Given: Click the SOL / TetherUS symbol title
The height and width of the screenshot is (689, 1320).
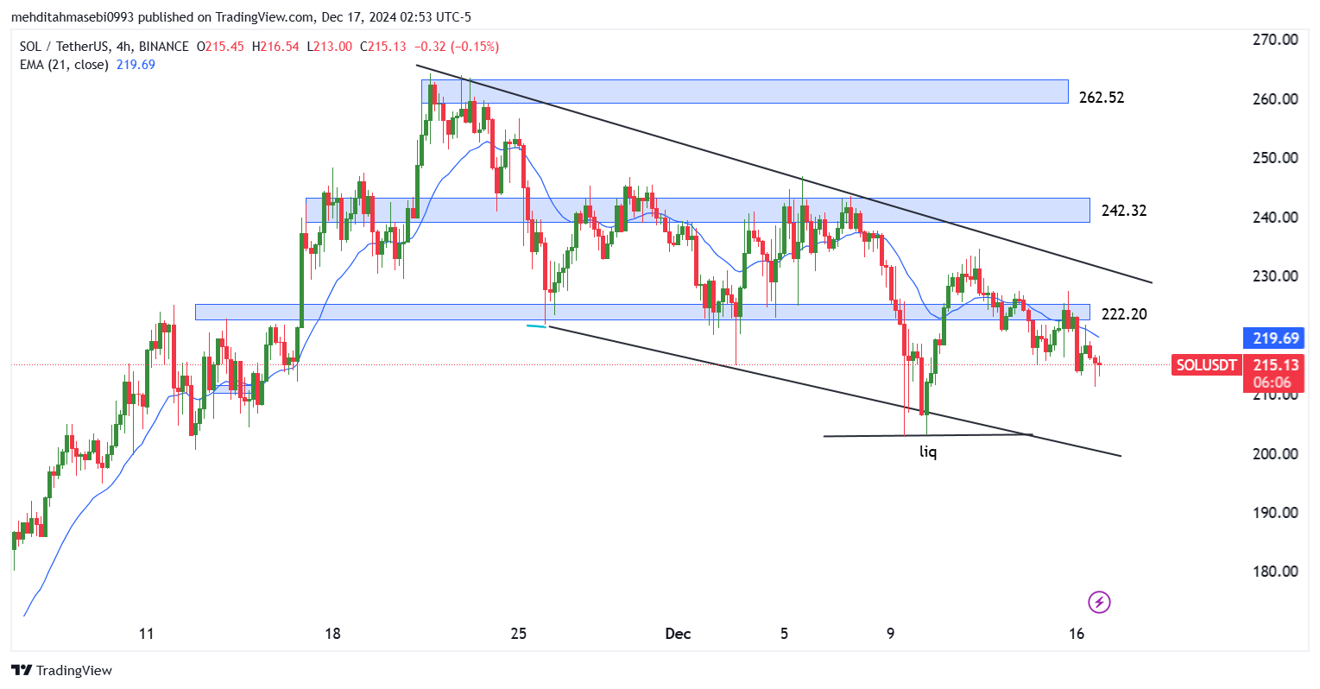Looking at the screenshot, I should tap(102, 47).
